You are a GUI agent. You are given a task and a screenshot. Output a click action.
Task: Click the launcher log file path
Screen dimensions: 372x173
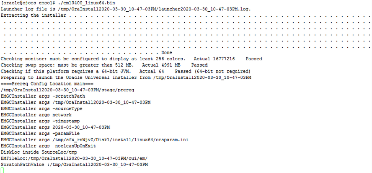pyautogui.click(x=168, y=9)
